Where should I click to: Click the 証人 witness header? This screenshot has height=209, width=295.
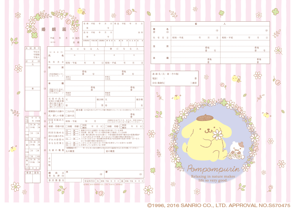210,24
